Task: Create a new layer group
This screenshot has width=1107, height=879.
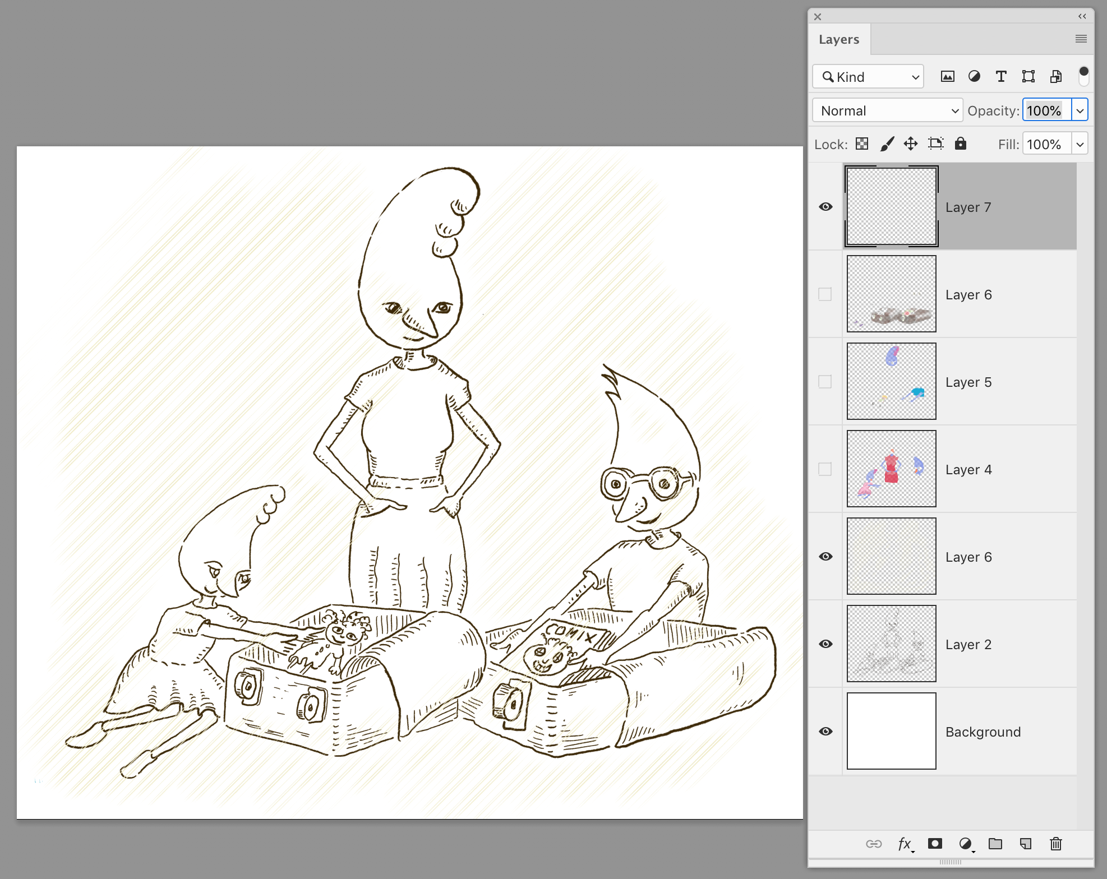Action: [995, 844]
